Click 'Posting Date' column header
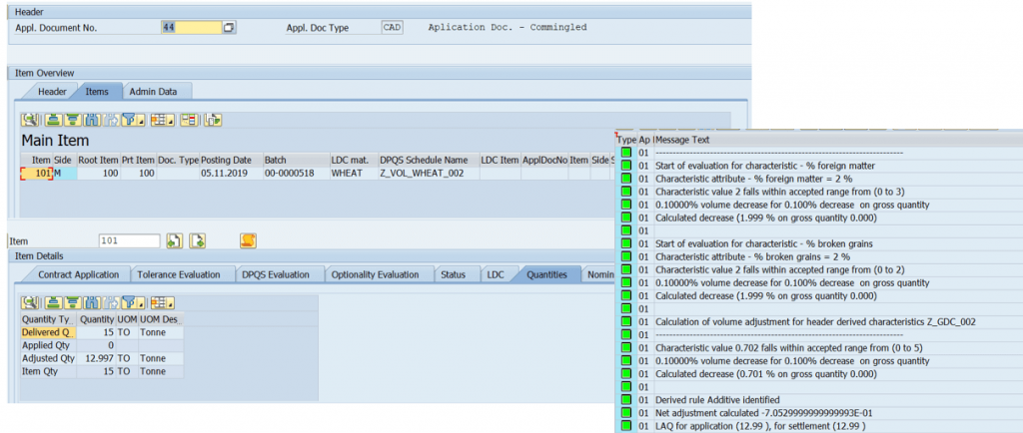This screenshot has width=1023, height=433. coord(231,161)
